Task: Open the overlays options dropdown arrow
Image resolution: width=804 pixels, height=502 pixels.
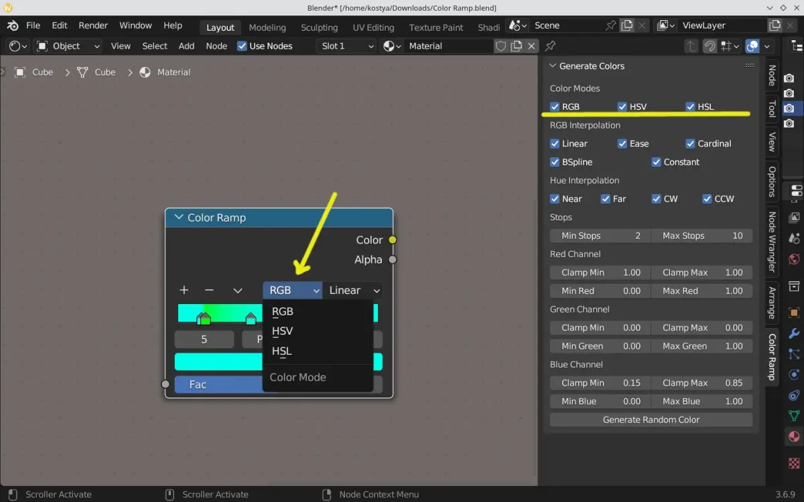Action: [x=767, y=46]
